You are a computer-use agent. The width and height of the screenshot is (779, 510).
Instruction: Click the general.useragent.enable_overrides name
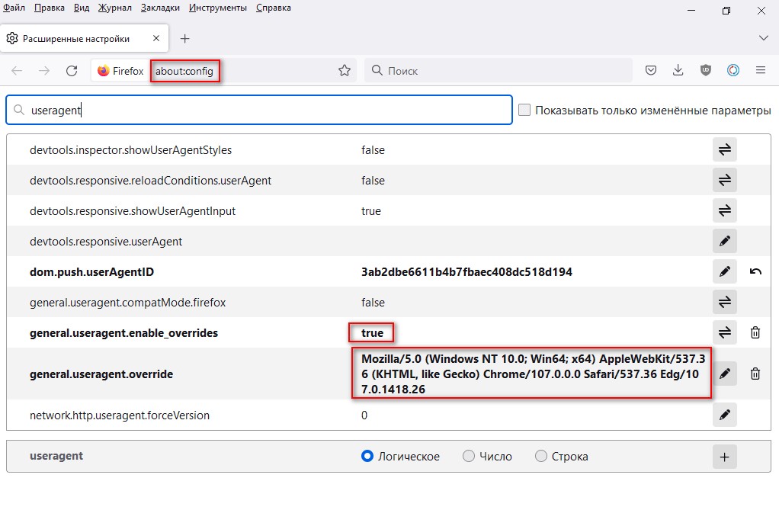pyautogui.click(x=123, y=333)
